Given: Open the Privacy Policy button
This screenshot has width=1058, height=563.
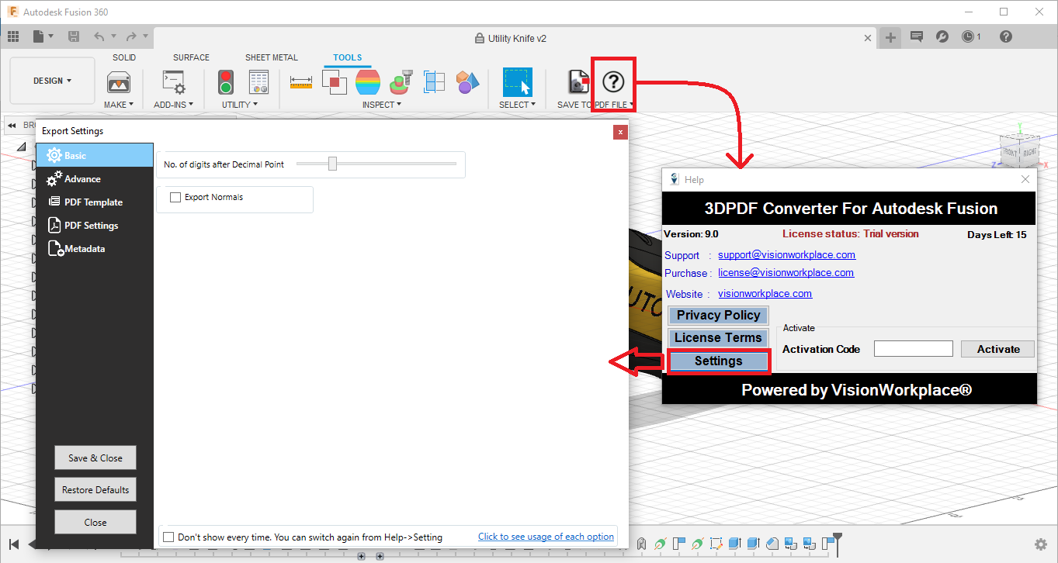Looking at the screenshot, I should [x=719, y=315].
